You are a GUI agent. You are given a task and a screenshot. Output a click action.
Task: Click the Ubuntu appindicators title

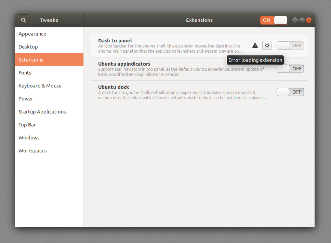[x=124, y=64]
